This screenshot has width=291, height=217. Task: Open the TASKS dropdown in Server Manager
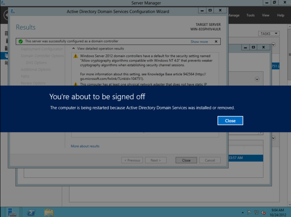269,33
